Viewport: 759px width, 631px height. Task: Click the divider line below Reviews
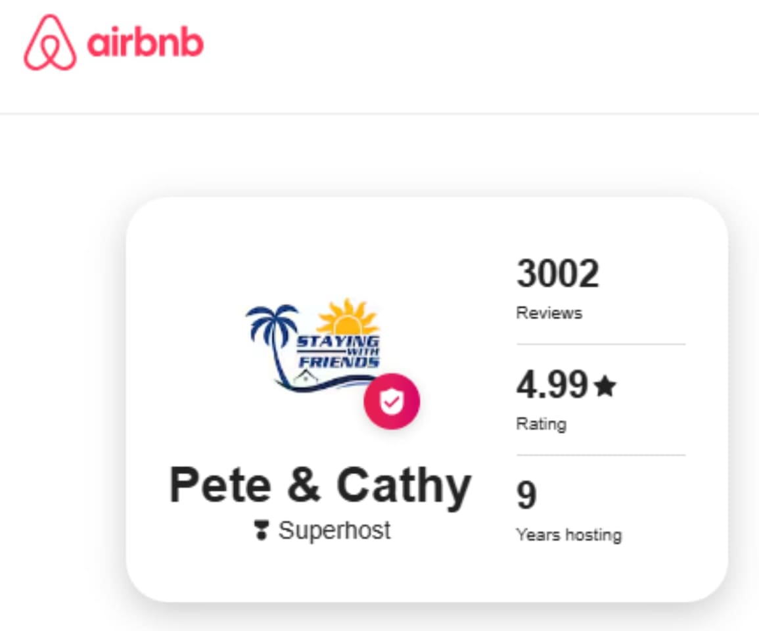[x=600, y=343]
